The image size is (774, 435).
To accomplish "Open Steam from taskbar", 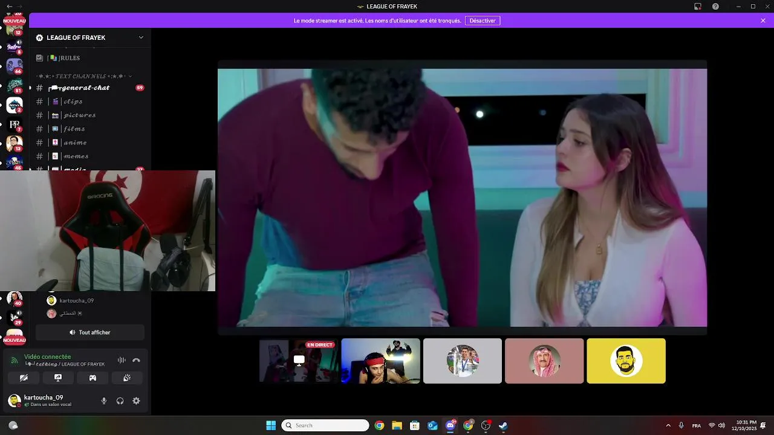I will (503, 425).
